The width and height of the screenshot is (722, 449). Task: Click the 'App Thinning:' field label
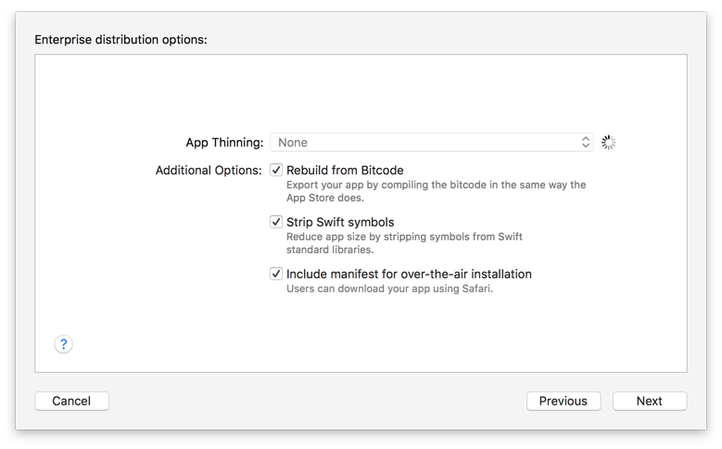[224, 142]
